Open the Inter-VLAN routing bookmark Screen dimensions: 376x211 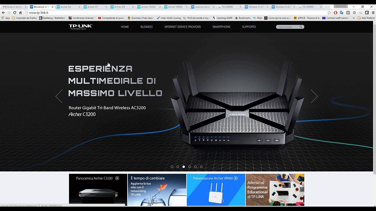click(x=169, y=18)
